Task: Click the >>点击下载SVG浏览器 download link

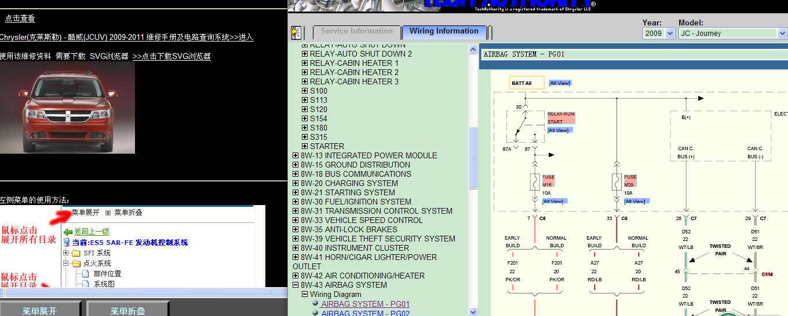Action: (x=172, y=56)
